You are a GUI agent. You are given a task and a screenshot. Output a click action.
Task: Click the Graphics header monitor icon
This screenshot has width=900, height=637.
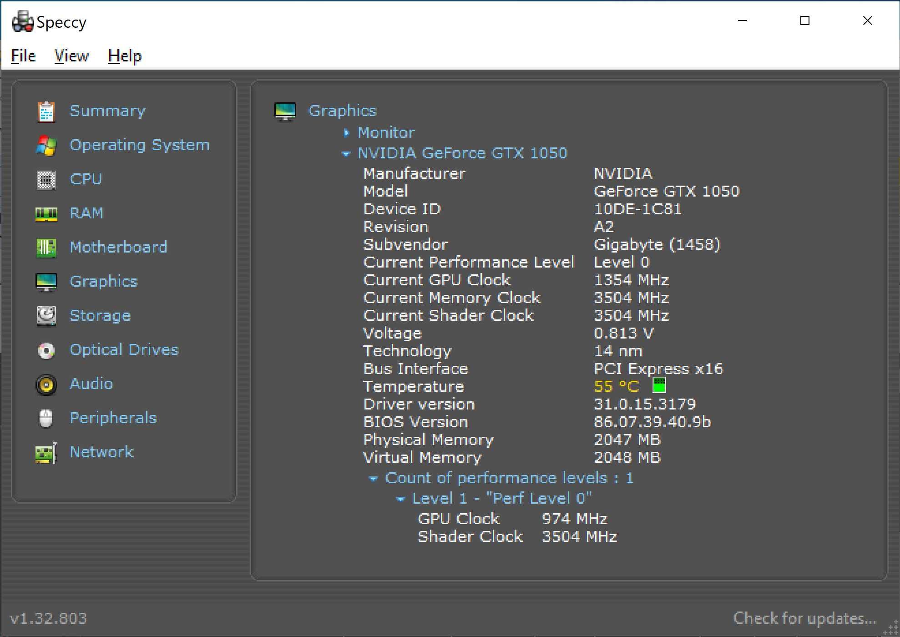coord(285,111)
